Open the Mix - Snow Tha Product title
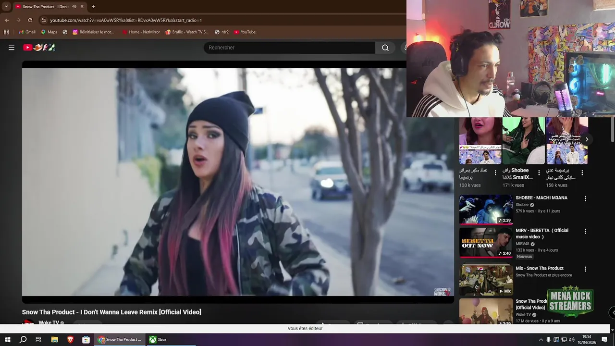This screenshot has width=615, height=346. coord(540,268)
